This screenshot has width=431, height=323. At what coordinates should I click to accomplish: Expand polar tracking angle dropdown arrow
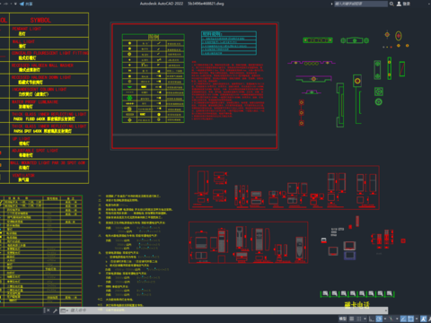pos(385,319)
